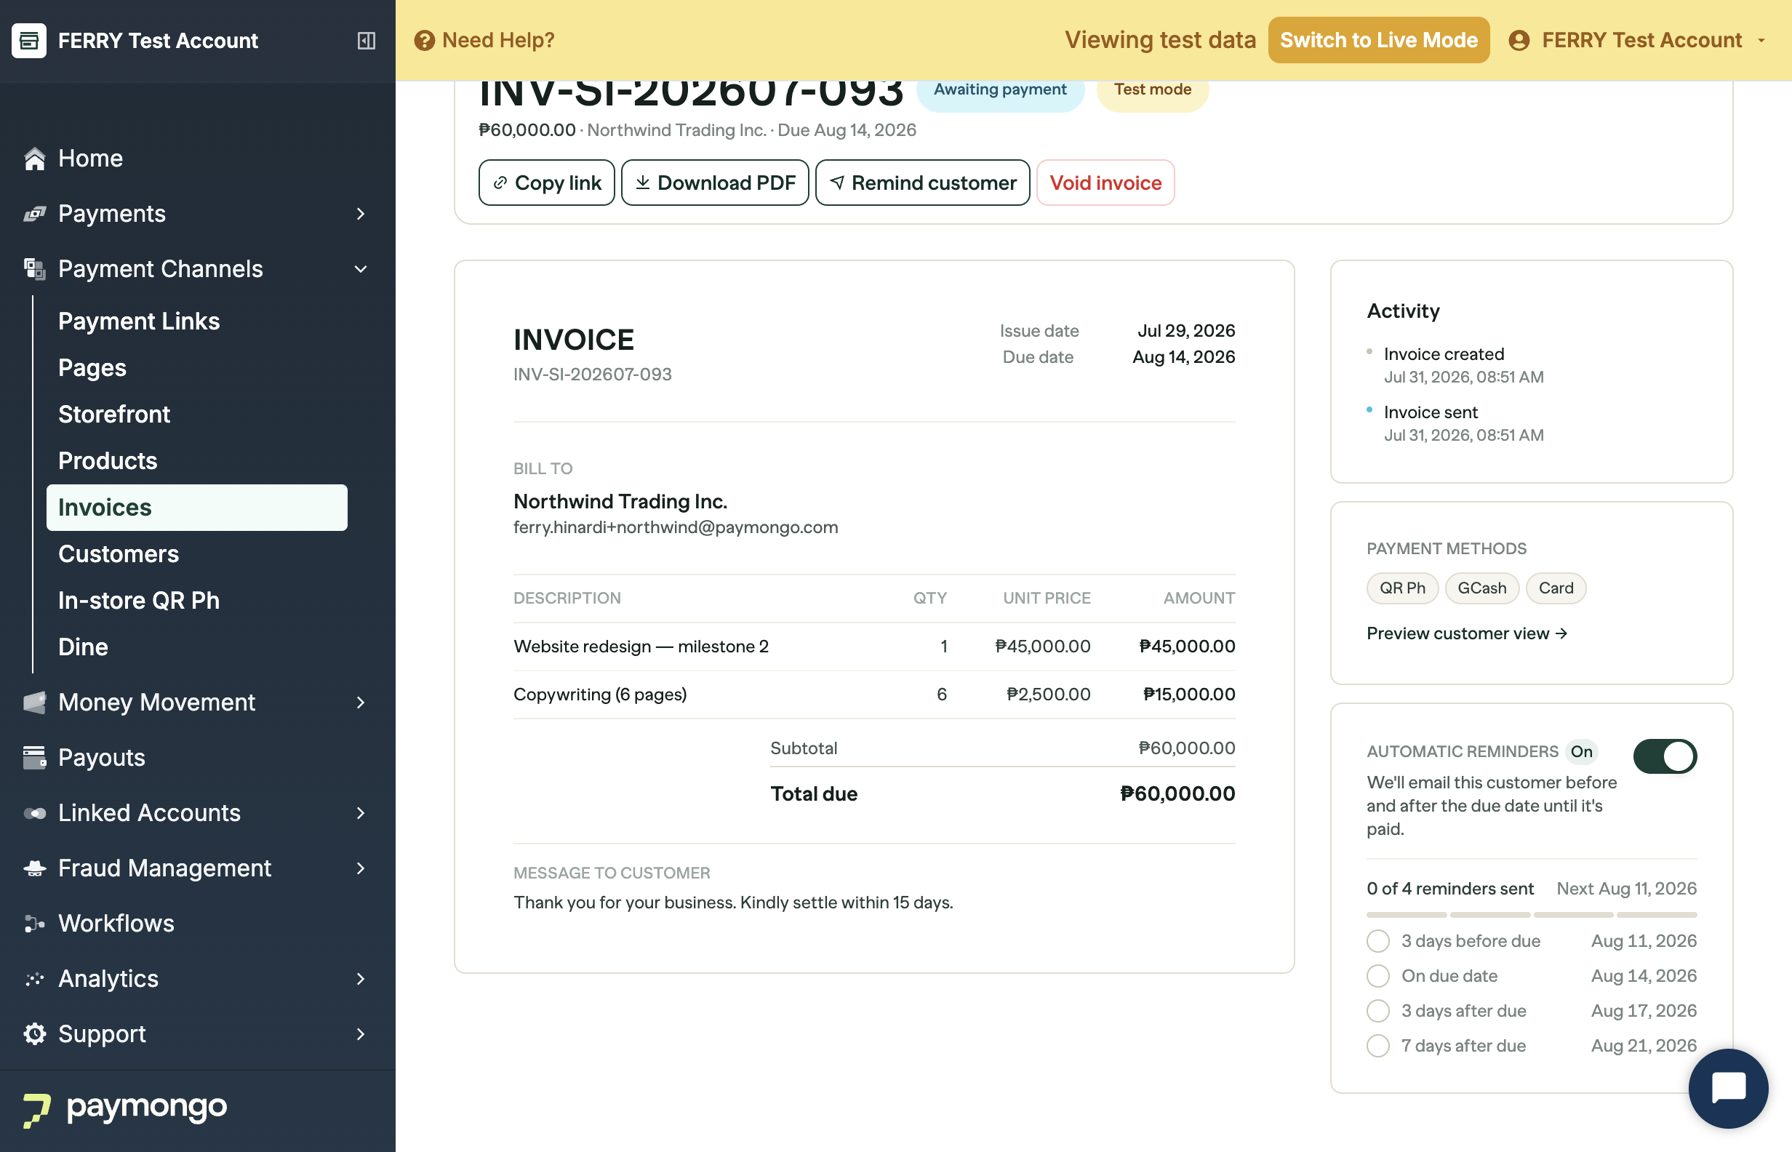Click the Invoice sent activity entry

point(1463,423)
